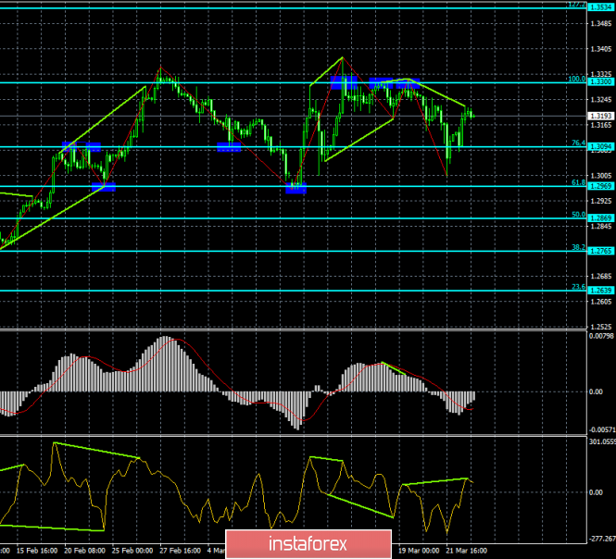Select the 1.3300 Fibonacci price tag
The width and height of the screenshot is (616, 559).
[600, 81]
